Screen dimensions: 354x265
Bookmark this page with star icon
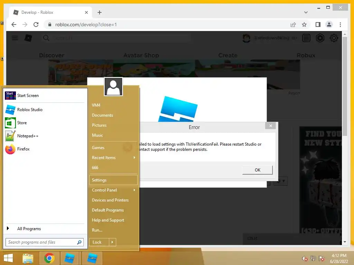tap(304, 24)
